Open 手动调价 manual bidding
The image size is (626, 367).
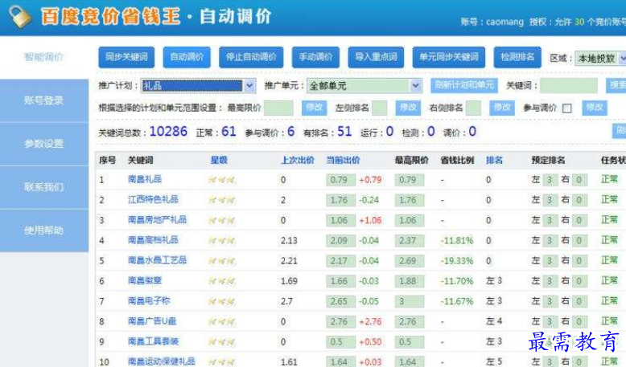point(315,57)
